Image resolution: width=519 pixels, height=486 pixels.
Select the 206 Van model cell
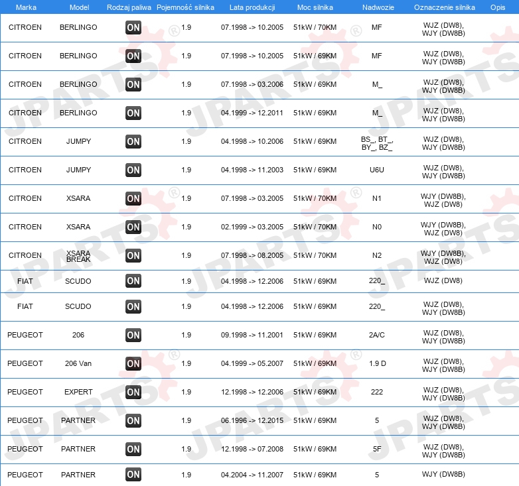click(x=78, y=363)
